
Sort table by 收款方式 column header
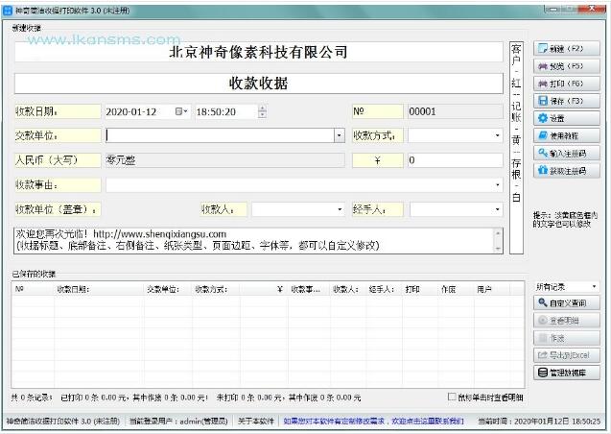click(216, 289)
